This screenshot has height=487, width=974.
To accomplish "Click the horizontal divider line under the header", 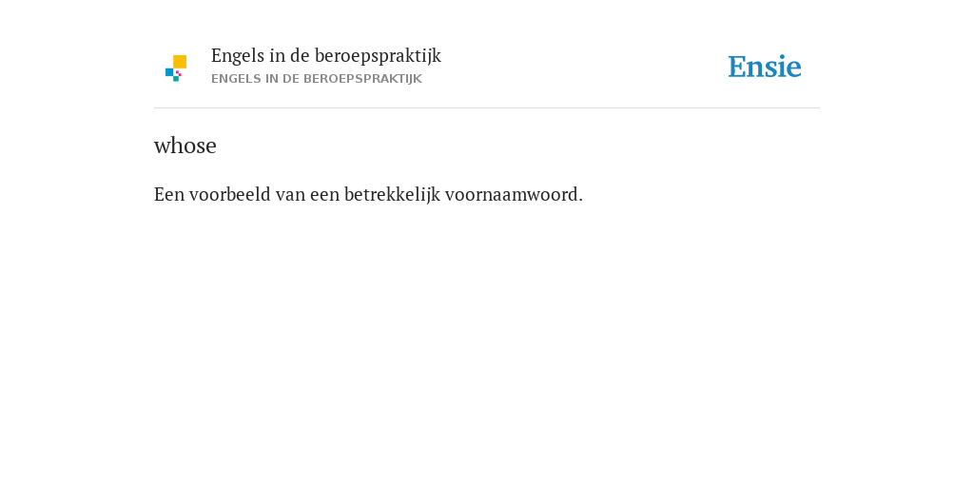I will point(487,108).
